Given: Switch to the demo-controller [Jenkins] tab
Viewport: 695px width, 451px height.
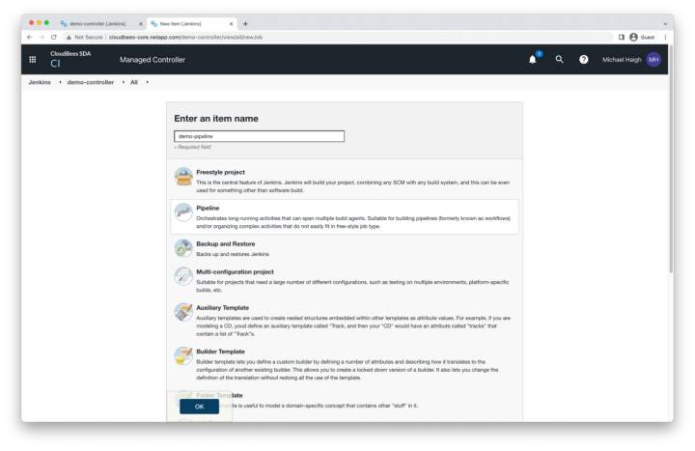Looking at the screenshot, I should pyautogui.click(x=97, y=23).
